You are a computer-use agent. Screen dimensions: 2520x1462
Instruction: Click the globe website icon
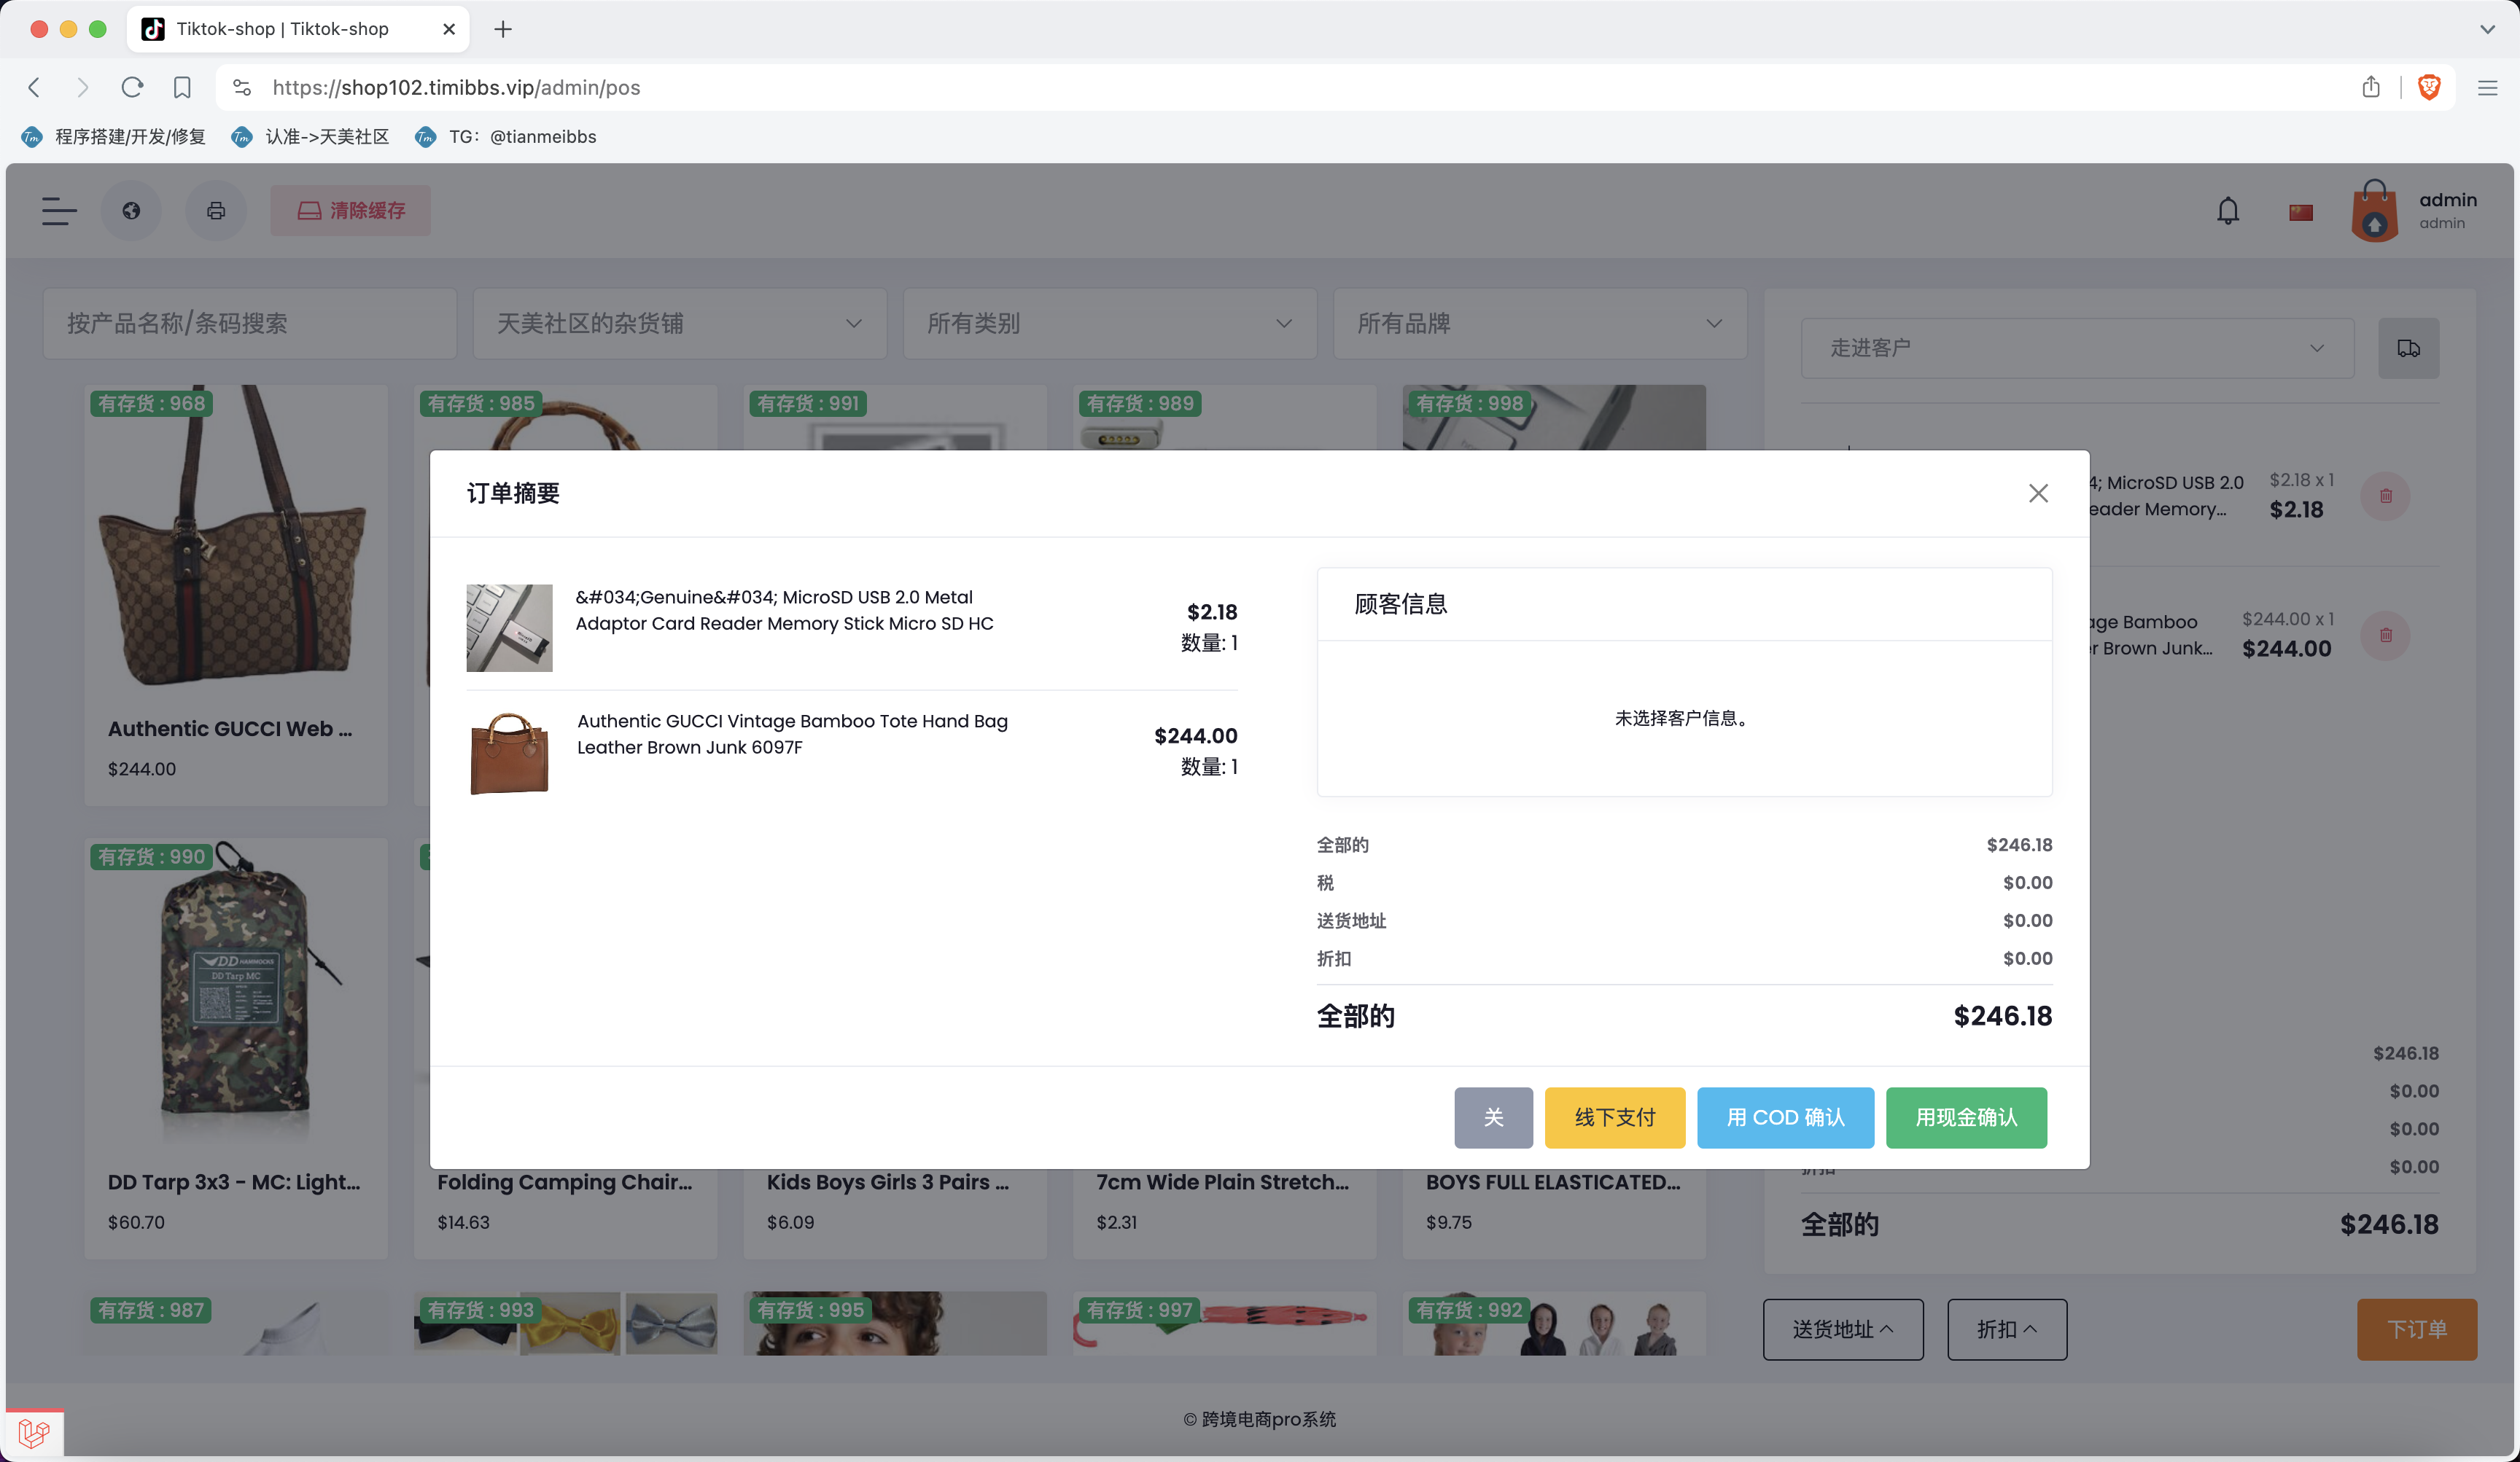131,211
